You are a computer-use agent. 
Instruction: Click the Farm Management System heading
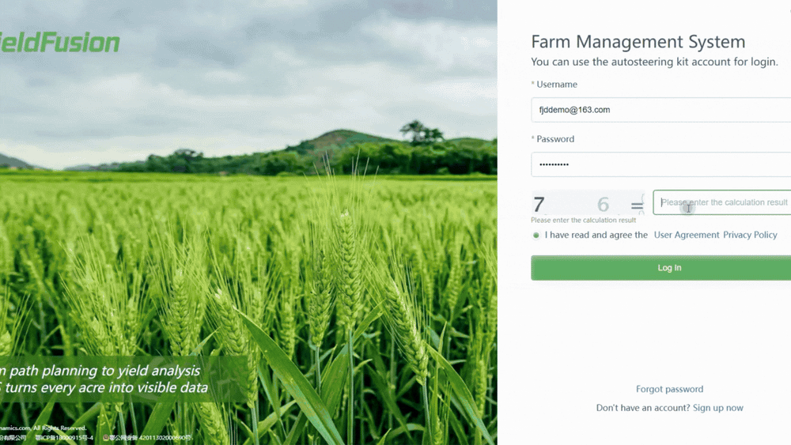tap(638, 42)
